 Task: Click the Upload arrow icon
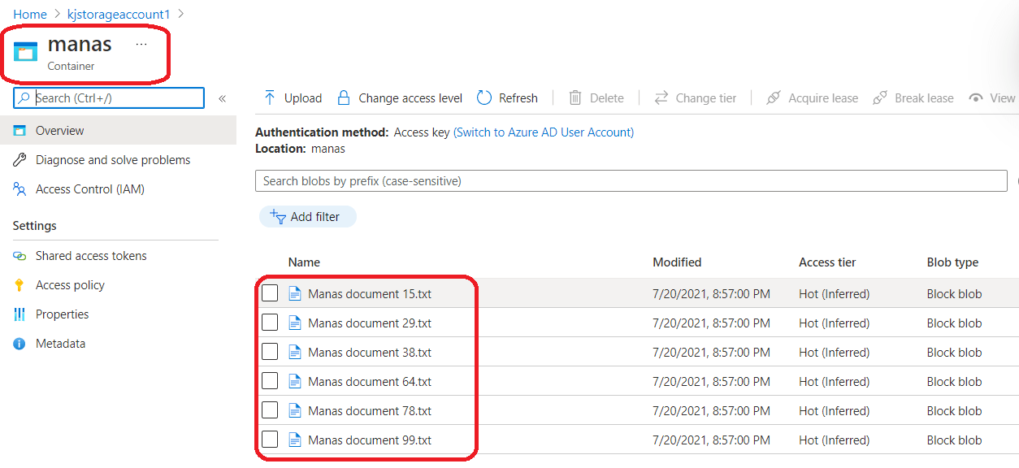270,97
